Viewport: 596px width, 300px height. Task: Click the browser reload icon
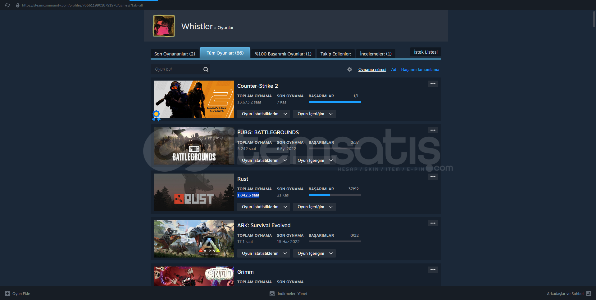coord(7,5)
